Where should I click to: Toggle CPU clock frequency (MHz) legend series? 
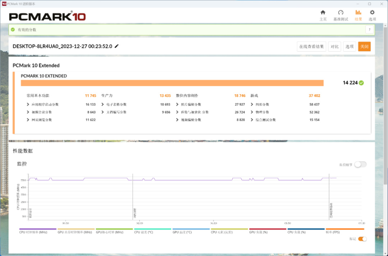click(x=38, y=231)
